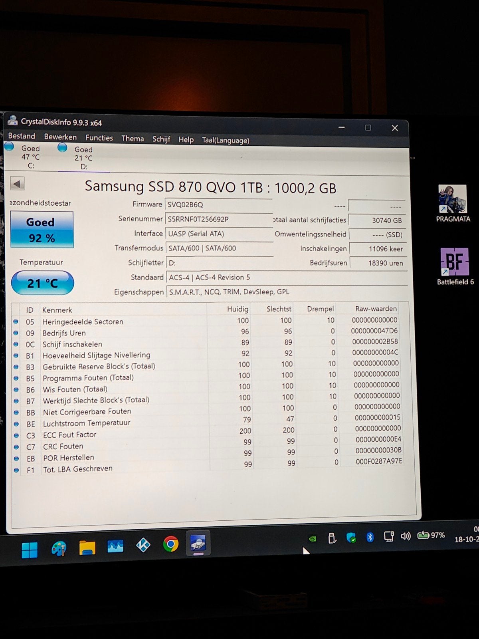This screenshot has width=479, height=639.
Task: Click the 21 °C temperature button
Action: (43, 283)
